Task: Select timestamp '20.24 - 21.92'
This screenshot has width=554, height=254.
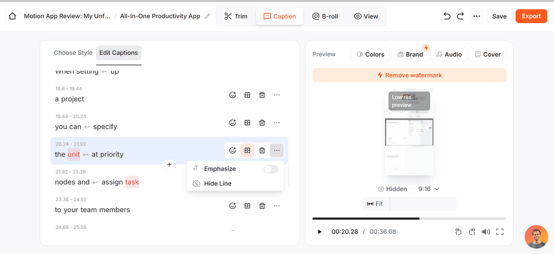Action: pos(71,144)
